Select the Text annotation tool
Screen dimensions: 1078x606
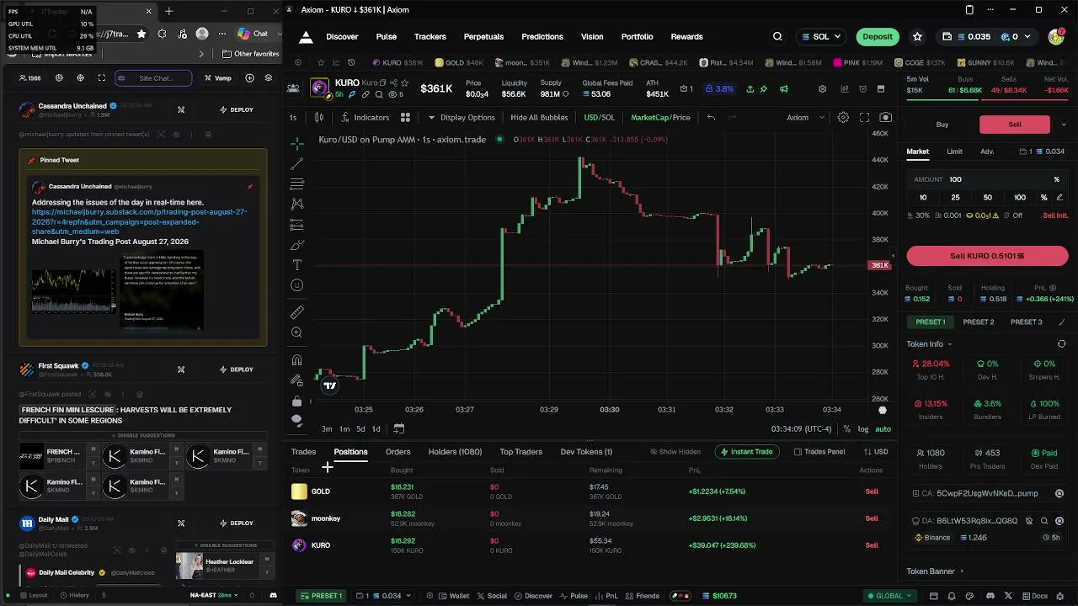(x=296, y=265)
